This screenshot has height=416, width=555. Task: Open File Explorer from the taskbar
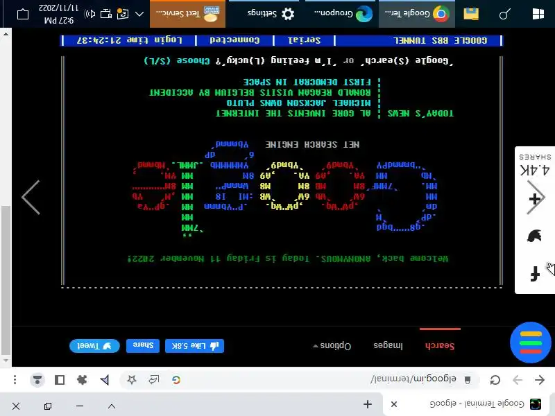click(x=471, y=14)
